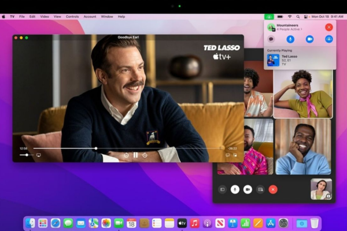Open Numbers from the Dock
This screenshot has height=231, width=347.
[x=245, y=223]
